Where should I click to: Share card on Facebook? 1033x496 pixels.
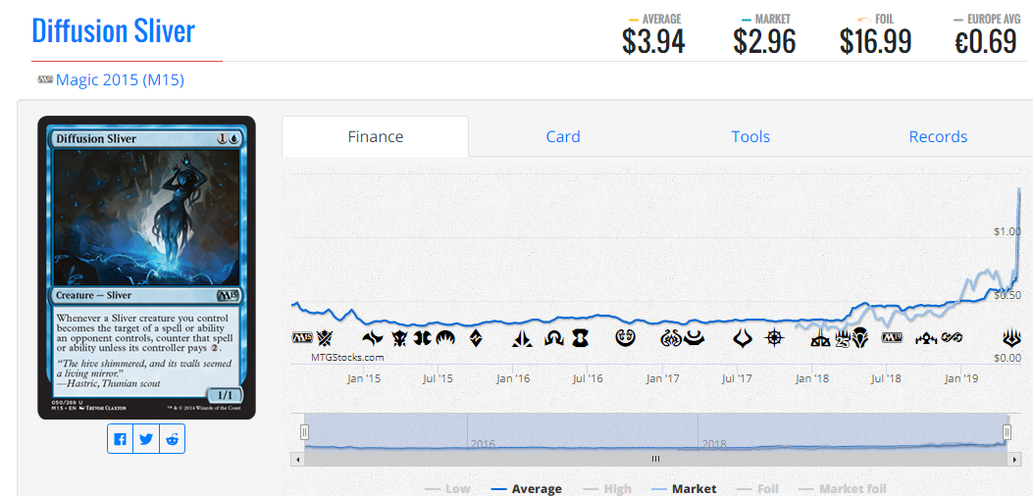[120, 439]
